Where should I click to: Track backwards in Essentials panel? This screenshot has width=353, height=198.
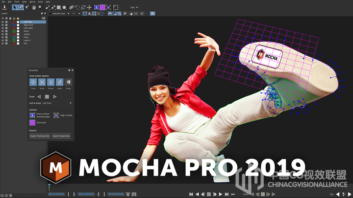(x=39, y=97)
